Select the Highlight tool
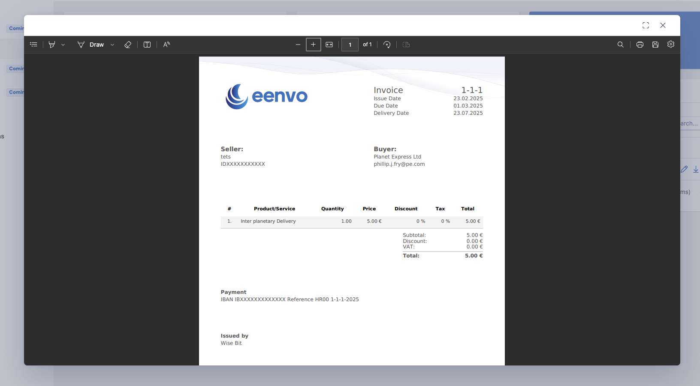The width and height of the screenshot is (700, 386). click(x=52, y=45)
